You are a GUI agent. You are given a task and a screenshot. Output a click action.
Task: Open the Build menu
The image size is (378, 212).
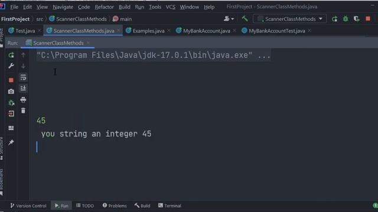click(x=125, y=7)
